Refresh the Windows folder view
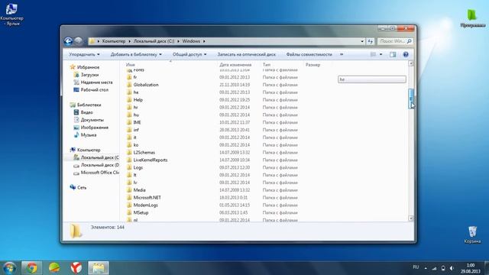Viewport: 489px width, 275px height. click(x=370, y=41)
